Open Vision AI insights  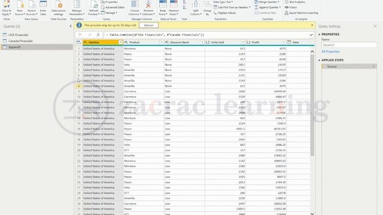click(291, 7)
